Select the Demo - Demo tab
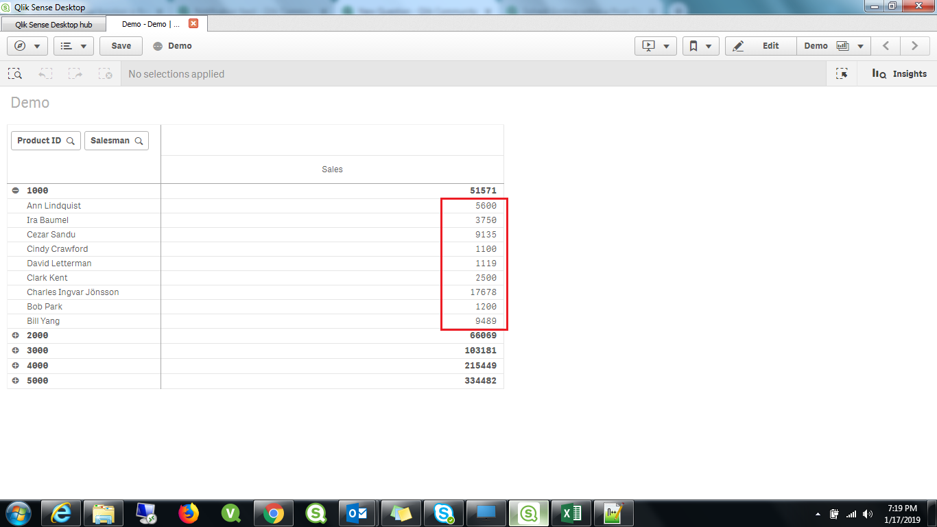The image size is (937, 527). click(145, 23)
